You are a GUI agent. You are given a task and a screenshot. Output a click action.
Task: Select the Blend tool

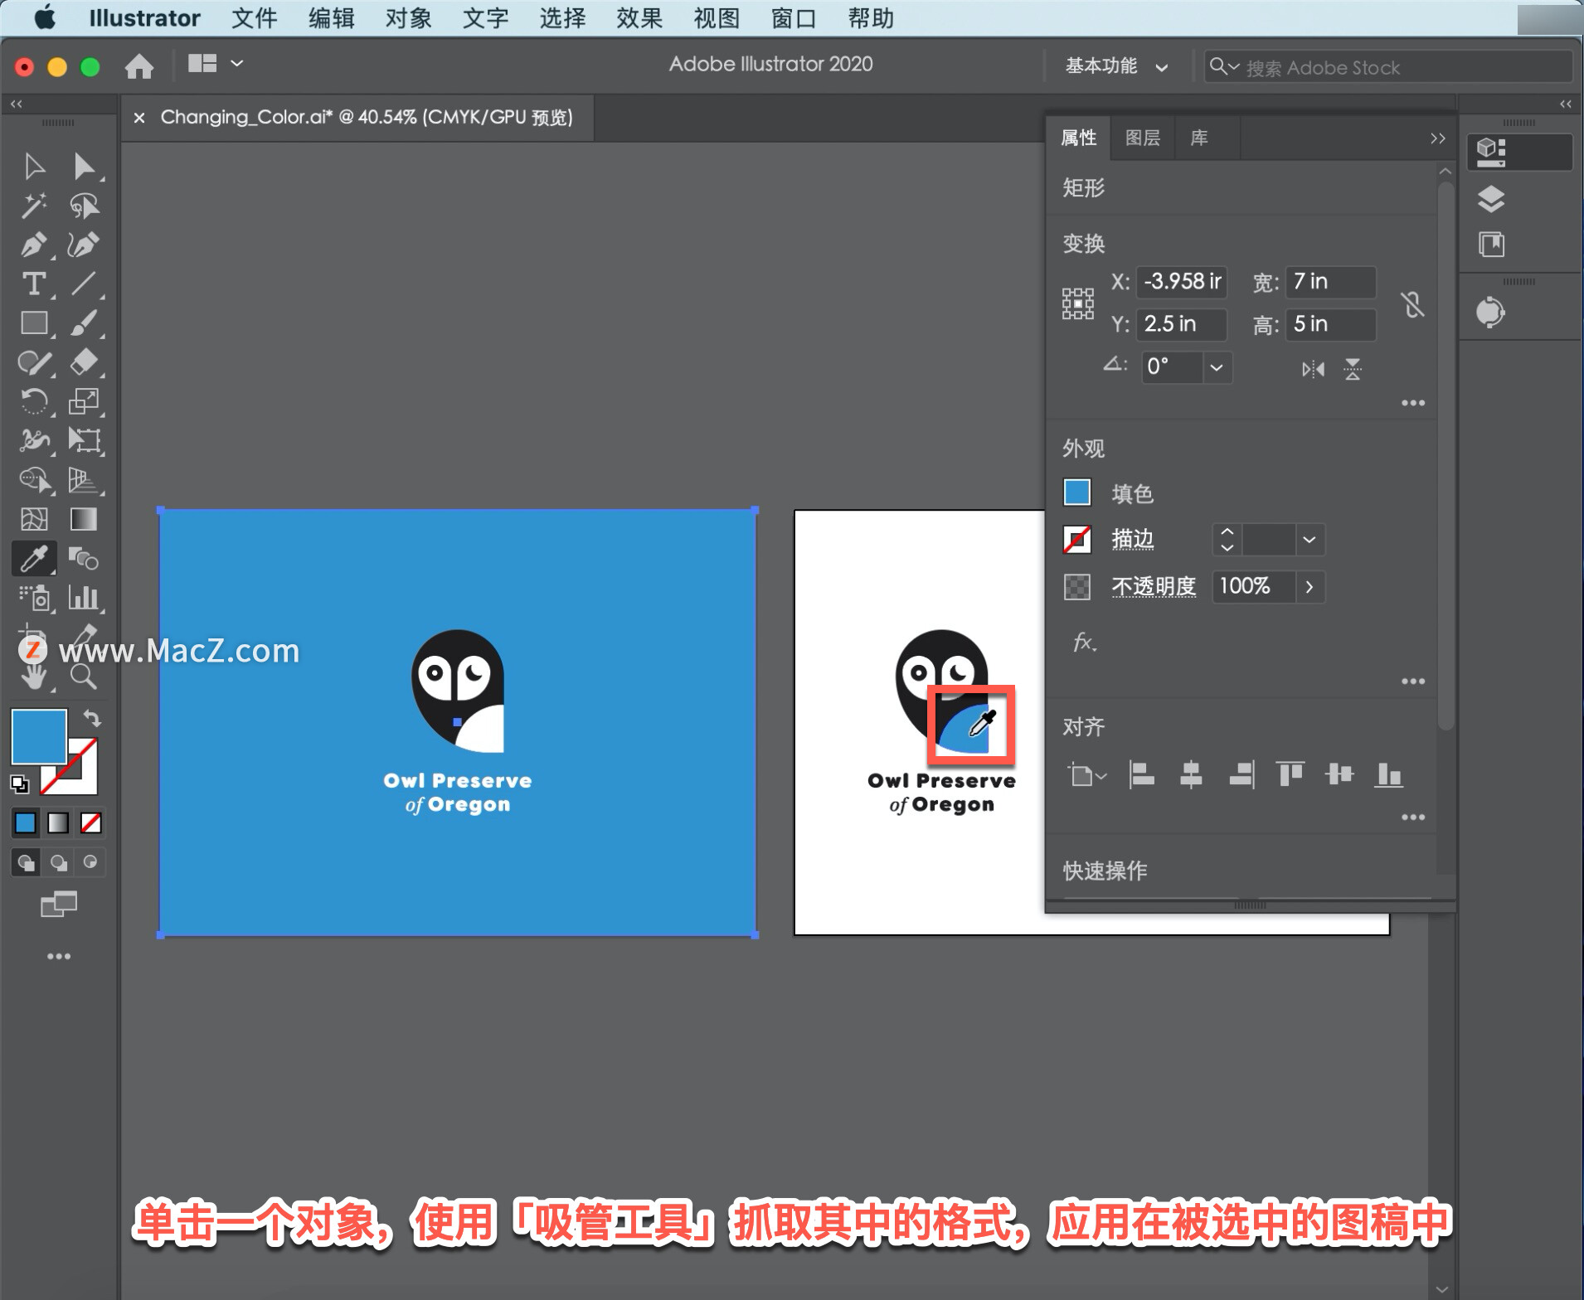pyautogui.click(x=84, y=558)
